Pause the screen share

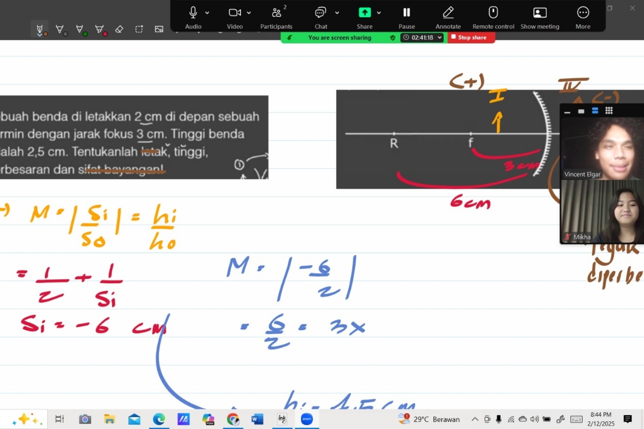coord(407,17)
